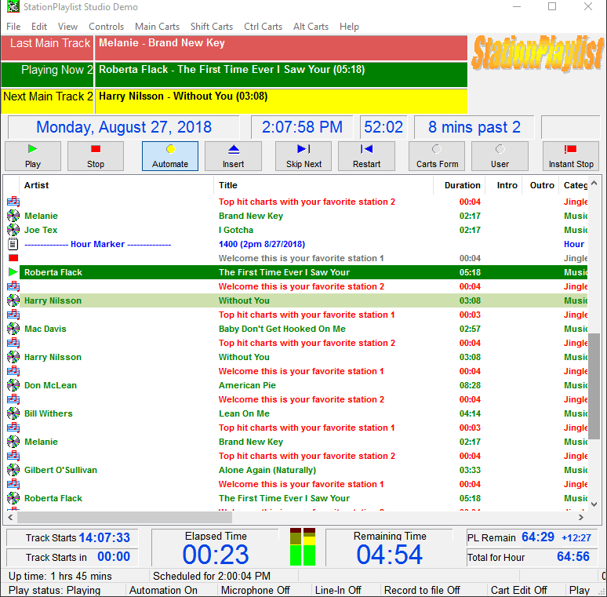Click red stop icon beside greyed jingle
The width and height of the screenshot is (607, 597).
click(13, 258)
